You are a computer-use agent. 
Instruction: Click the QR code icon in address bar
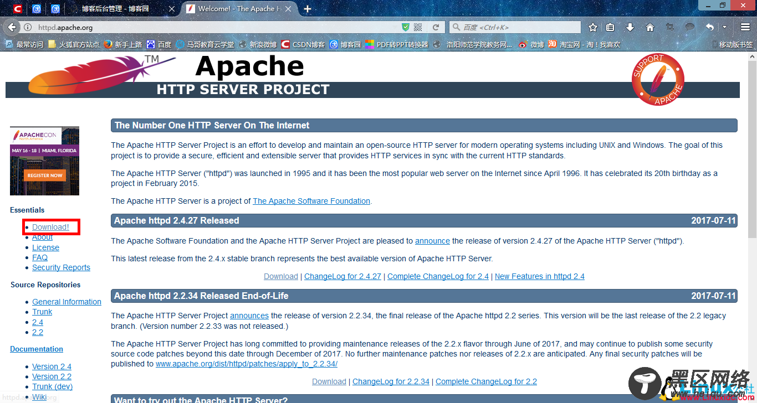coord(418,27)
